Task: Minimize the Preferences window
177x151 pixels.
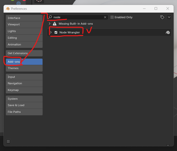Action: click(144, 8)
